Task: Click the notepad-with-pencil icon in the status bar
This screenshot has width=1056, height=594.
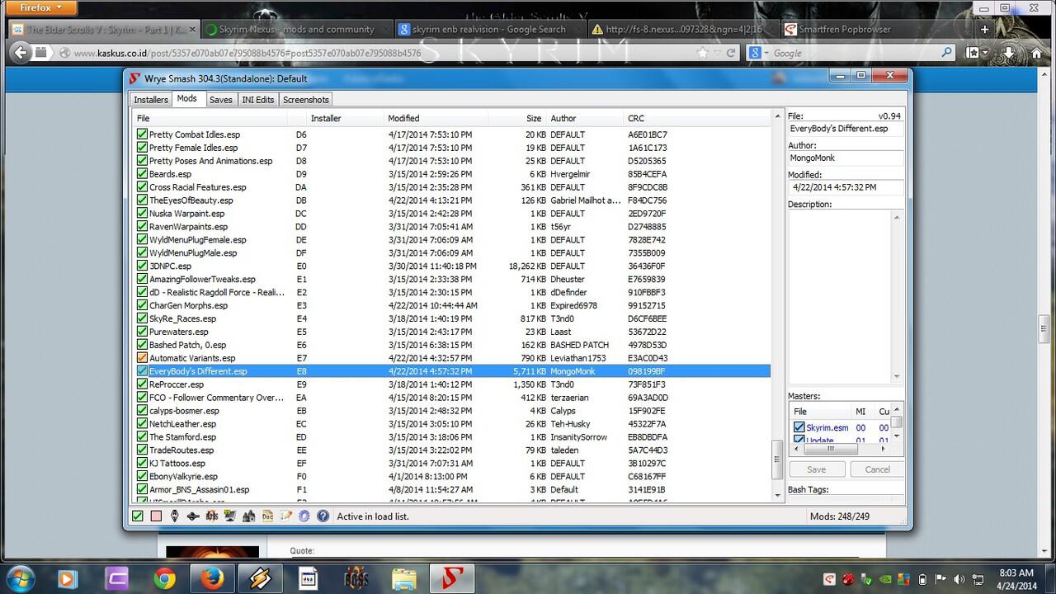Action: (x=285, y=516)
